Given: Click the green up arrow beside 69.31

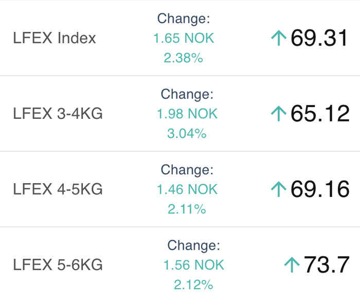Looking at the screenshot, I should (x=279, y=38).
